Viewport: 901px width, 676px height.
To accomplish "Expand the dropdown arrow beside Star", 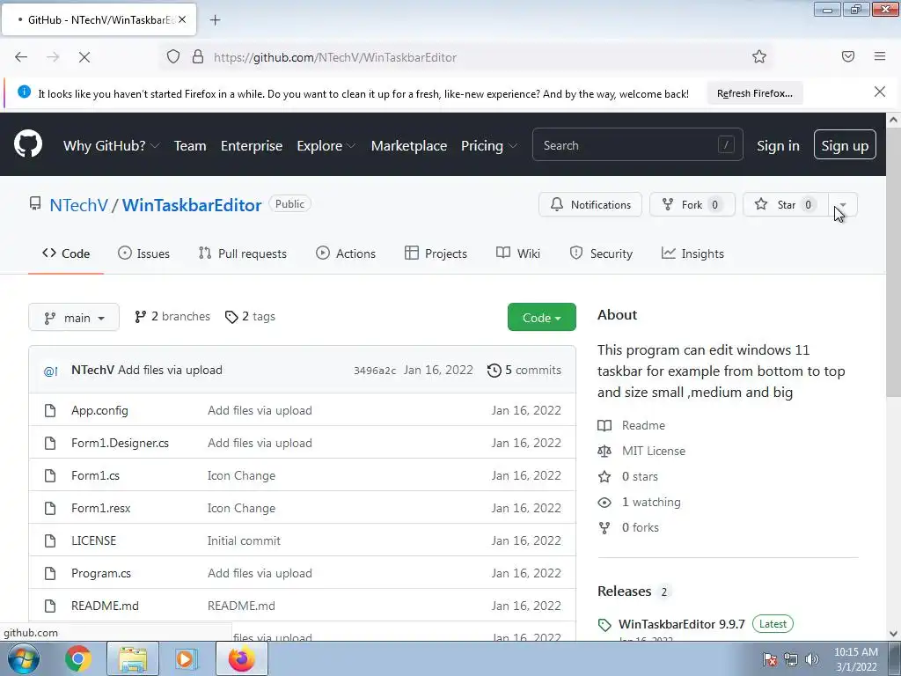I will pos(843,204).
